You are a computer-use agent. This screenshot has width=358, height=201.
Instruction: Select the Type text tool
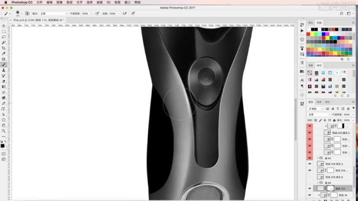pos(4,108)
